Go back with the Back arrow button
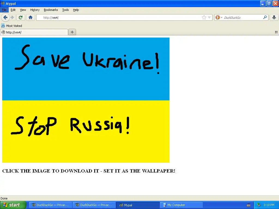 coord(5,17)
